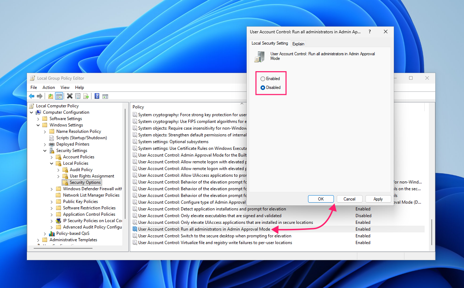Switch to the Explain tab
Viewport: 464px width, 288px height.
[298, 44]
